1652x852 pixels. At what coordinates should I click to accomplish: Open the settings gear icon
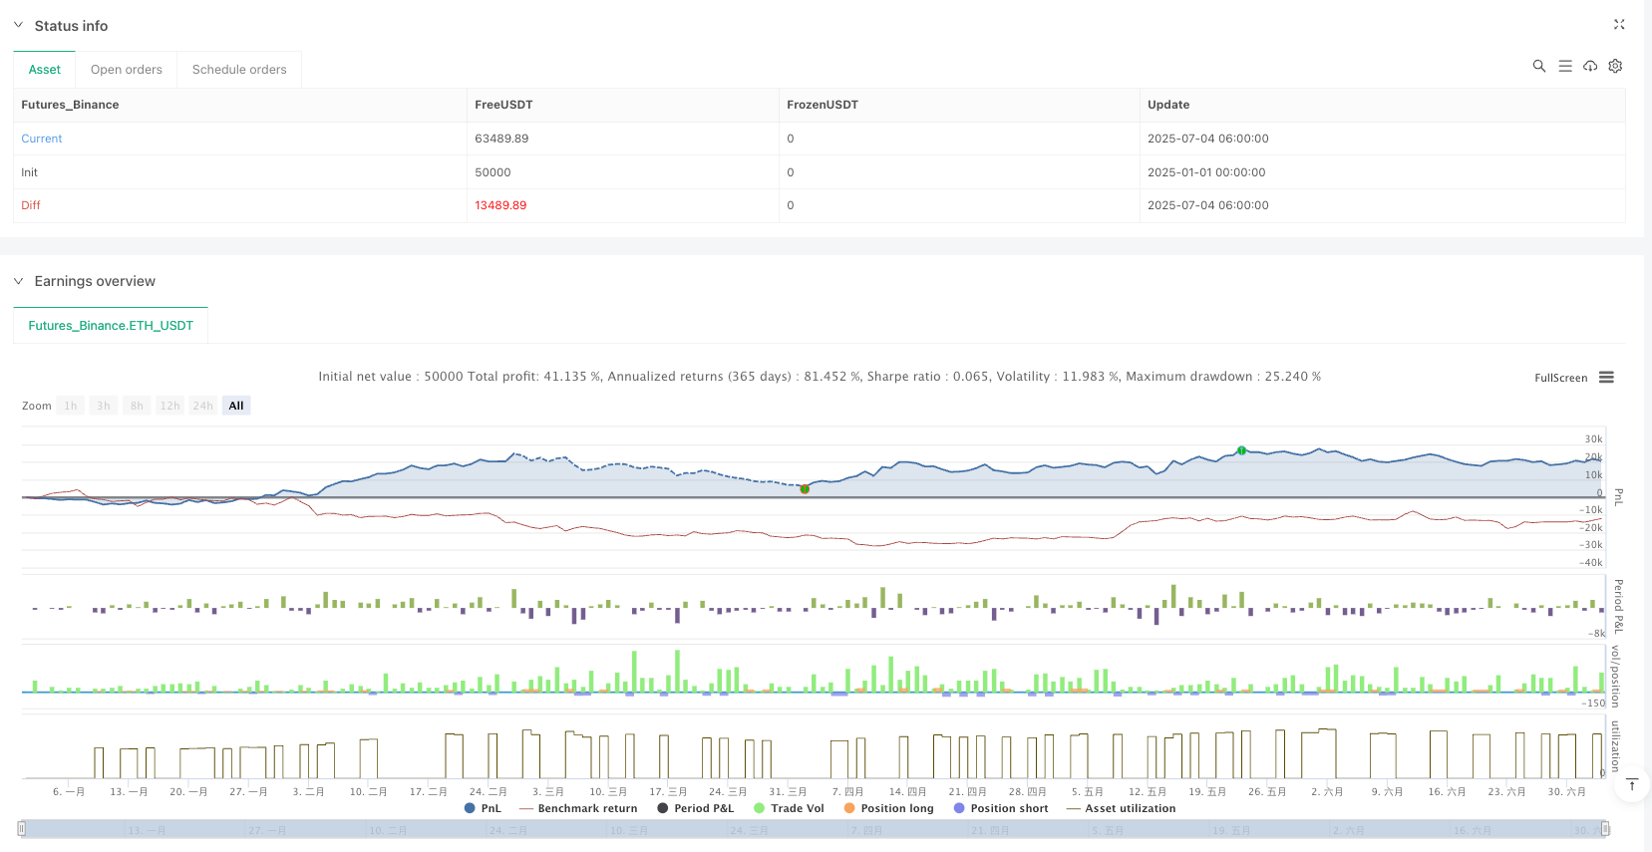1615,66
